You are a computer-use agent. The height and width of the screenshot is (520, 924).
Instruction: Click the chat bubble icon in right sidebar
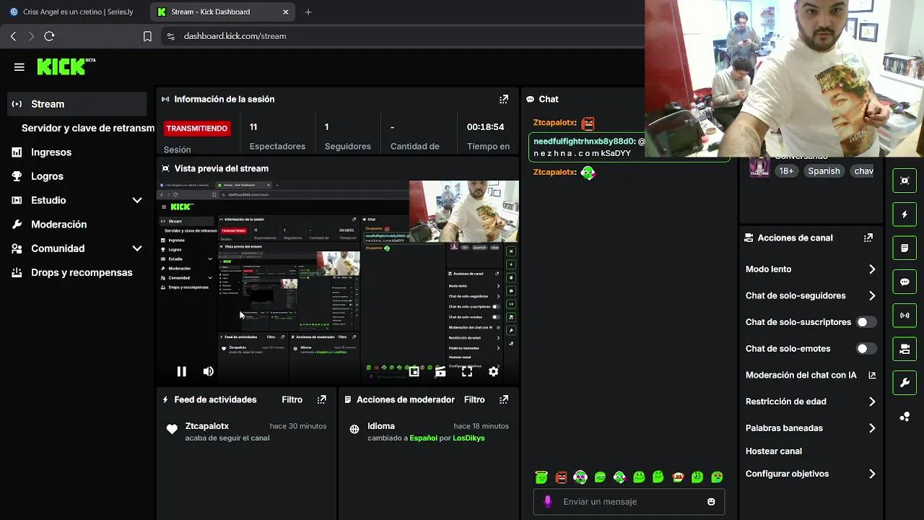(905, 282)
